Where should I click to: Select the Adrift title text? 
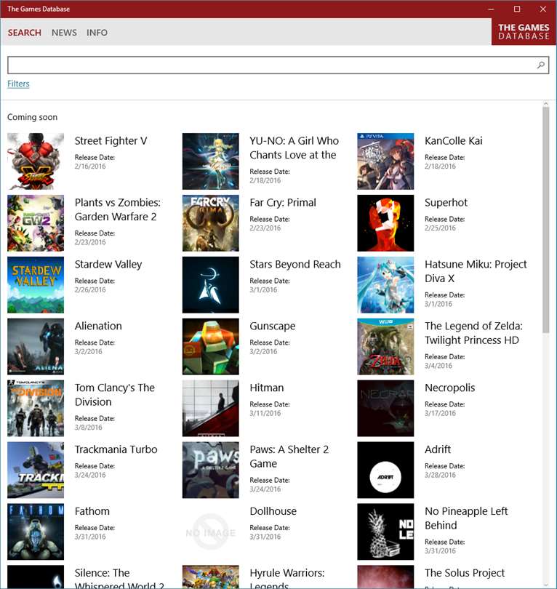(438, 449)
